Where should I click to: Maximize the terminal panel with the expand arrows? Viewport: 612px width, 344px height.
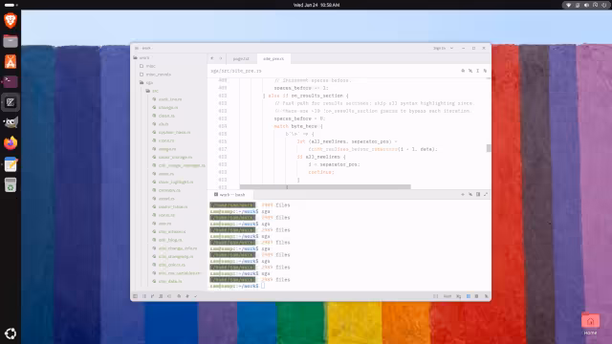[x=486, y=194]
